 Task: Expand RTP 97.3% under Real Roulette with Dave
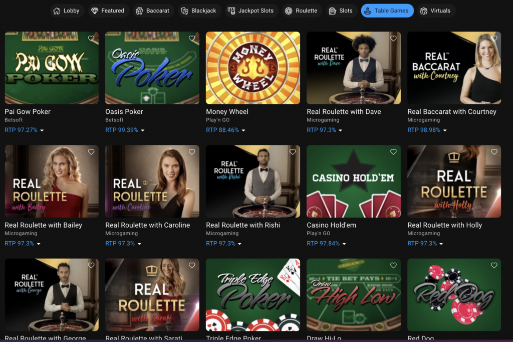325,130
